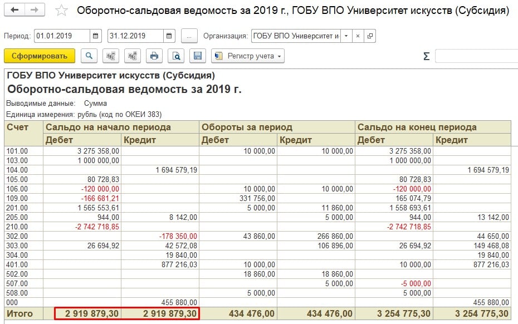Open calendar for start date 01.01.2019
Screen dimensions: 518x324
pos(96,36)
